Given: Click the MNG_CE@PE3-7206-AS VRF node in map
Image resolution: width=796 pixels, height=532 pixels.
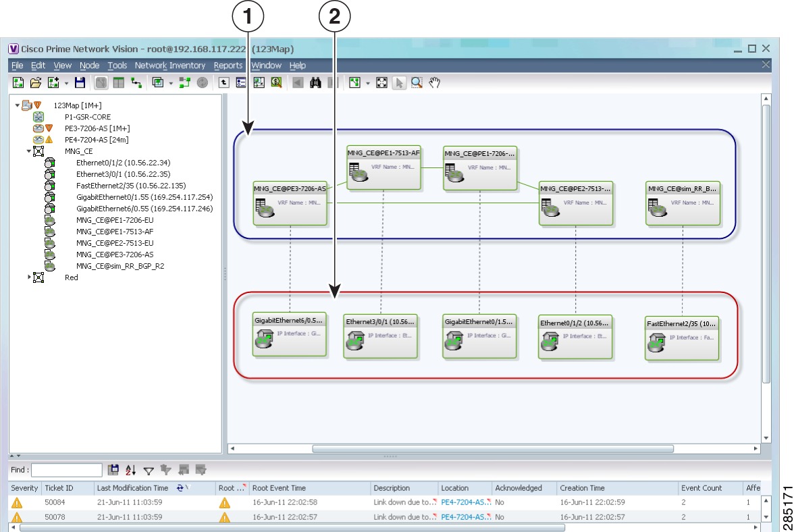Looking at the screenshot, I should pos(290,203).
